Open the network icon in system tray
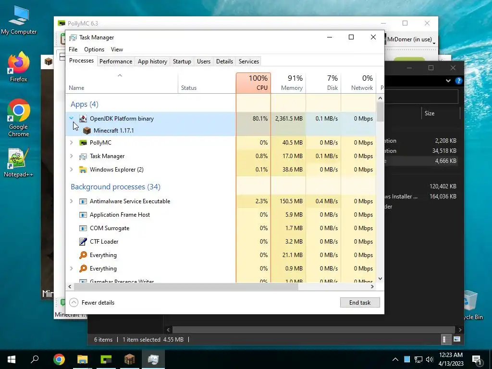This screenshot has height=369, width=492. [418, 359]
